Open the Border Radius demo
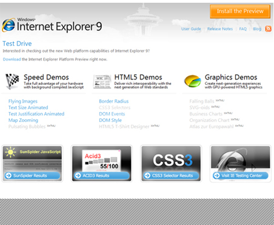This screenshot has height=225, width=274. pos(114,101)
